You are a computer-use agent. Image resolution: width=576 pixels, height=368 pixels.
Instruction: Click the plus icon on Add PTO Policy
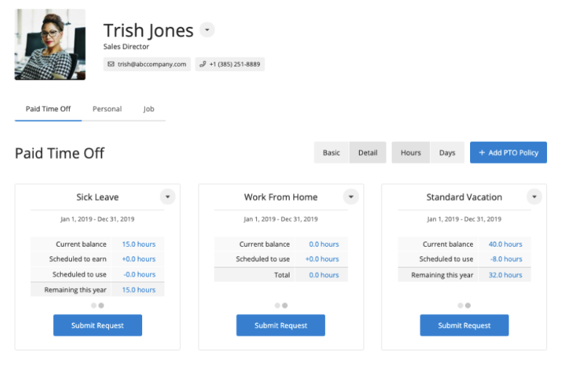click(x=482, y=153)
